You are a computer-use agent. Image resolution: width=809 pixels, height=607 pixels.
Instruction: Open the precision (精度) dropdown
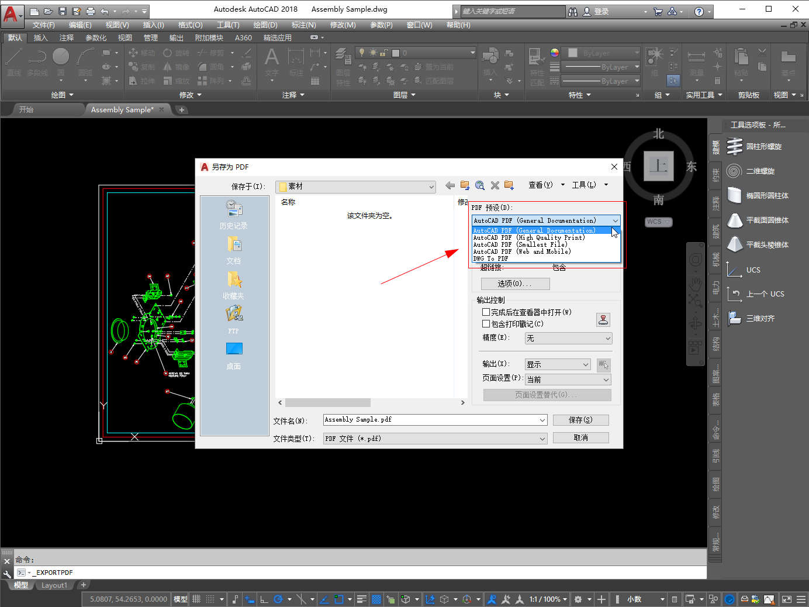568,338
